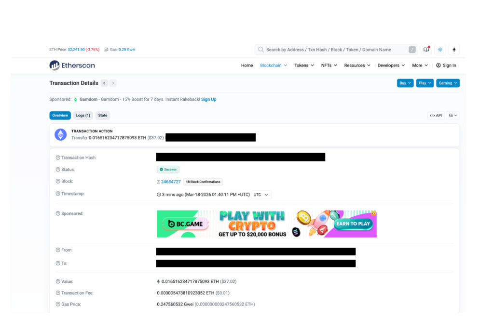494x329 pixels.
Task: Open the Tokens menu
Action: coord(304,66)
